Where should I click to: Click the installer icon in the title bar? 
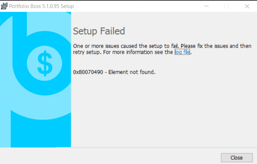pos(5,6)
